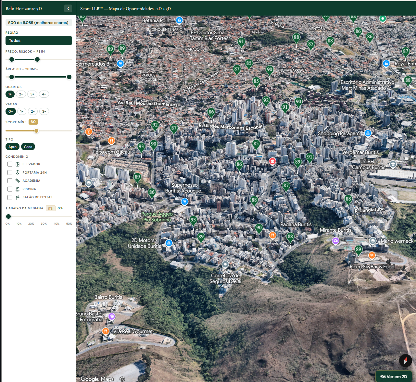The image size is (416, 382).
Task: Click UniBH Campus Buritis school marker
Action: click(393, 164)
